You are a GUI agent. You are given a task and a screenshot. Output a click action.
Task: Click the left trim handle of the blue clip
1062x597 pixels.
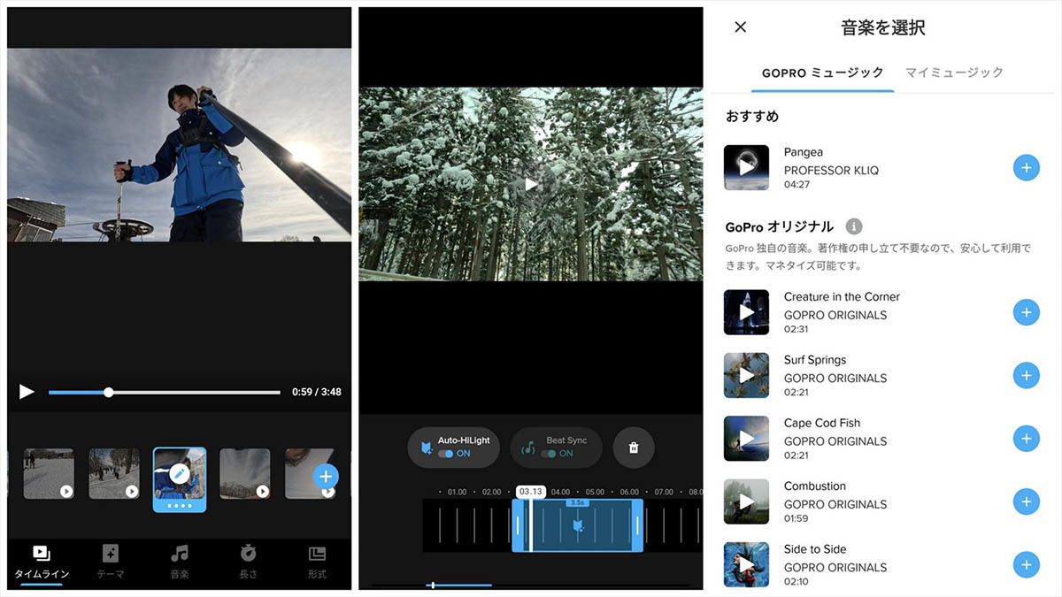tap(518, 525)
